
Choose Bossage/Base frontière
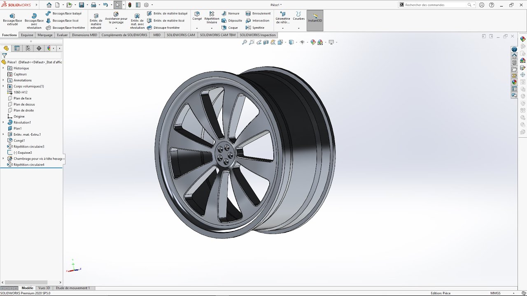coord(65,28)
